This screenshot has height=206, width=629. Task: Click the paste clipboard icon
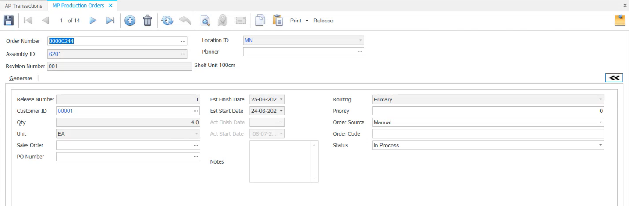277,21
